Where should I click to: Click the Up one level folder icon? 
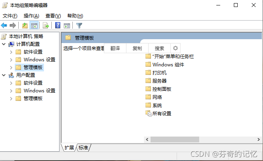point(25,26)
